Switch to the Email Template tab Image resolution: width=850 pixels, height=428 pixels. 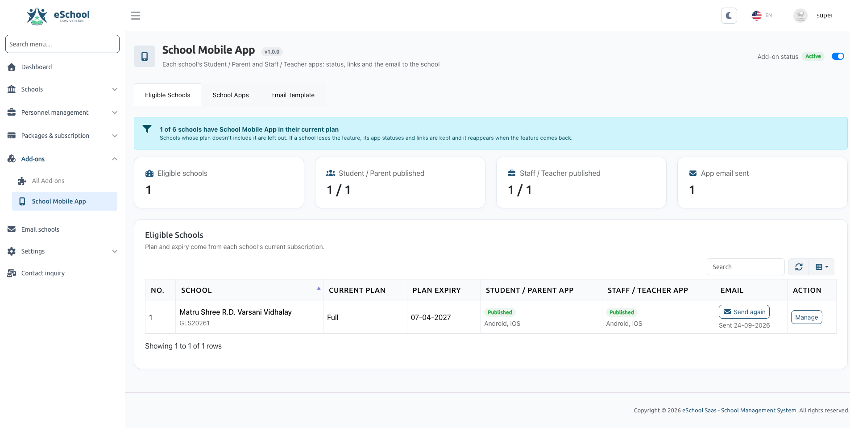pyautogui.click(x=293, y=95)
